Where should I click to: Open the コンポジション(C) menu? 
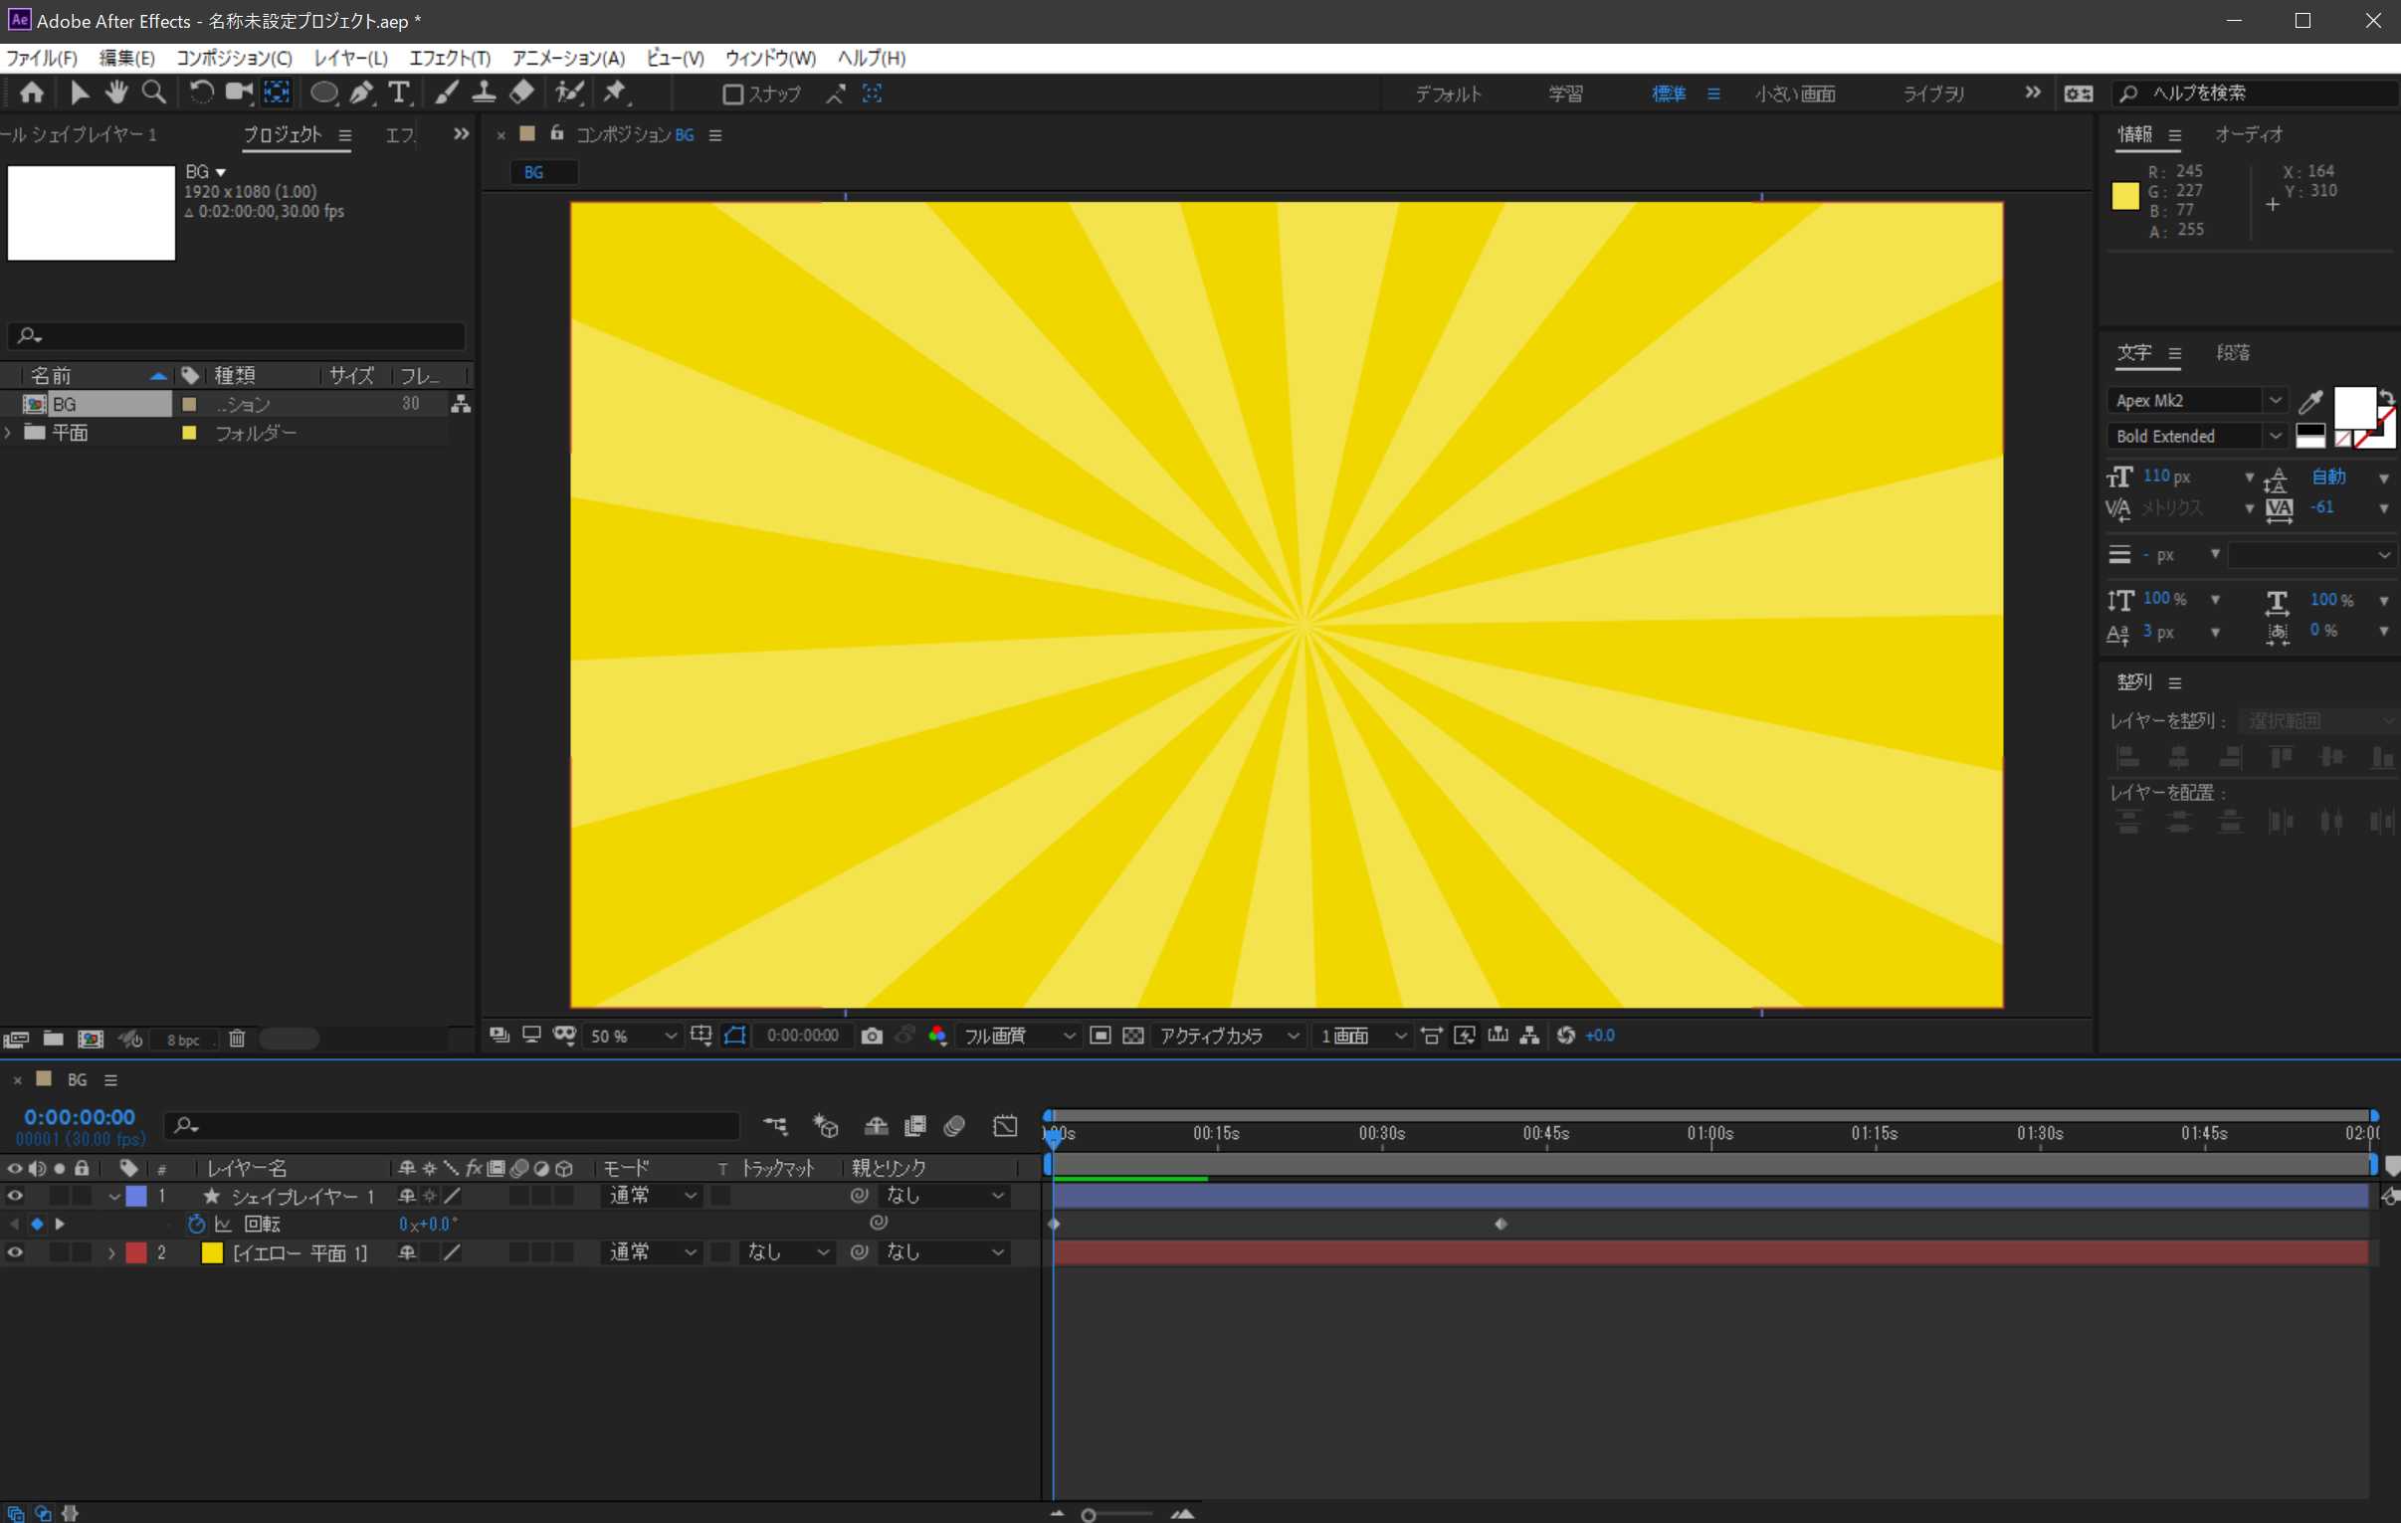point(234,58)
